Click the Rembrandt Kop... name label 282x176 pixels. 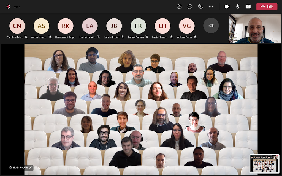[x=66, y=37]
